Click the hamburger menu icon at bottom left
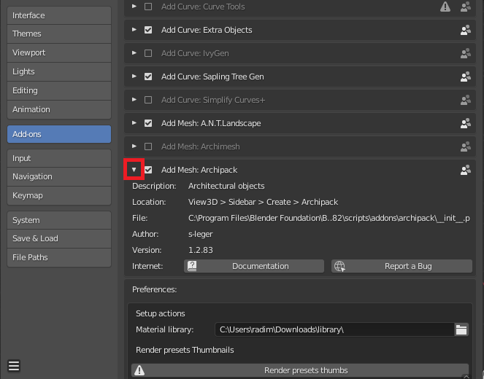Viewport: 484px width, 379px height. [x=14, y=366]
